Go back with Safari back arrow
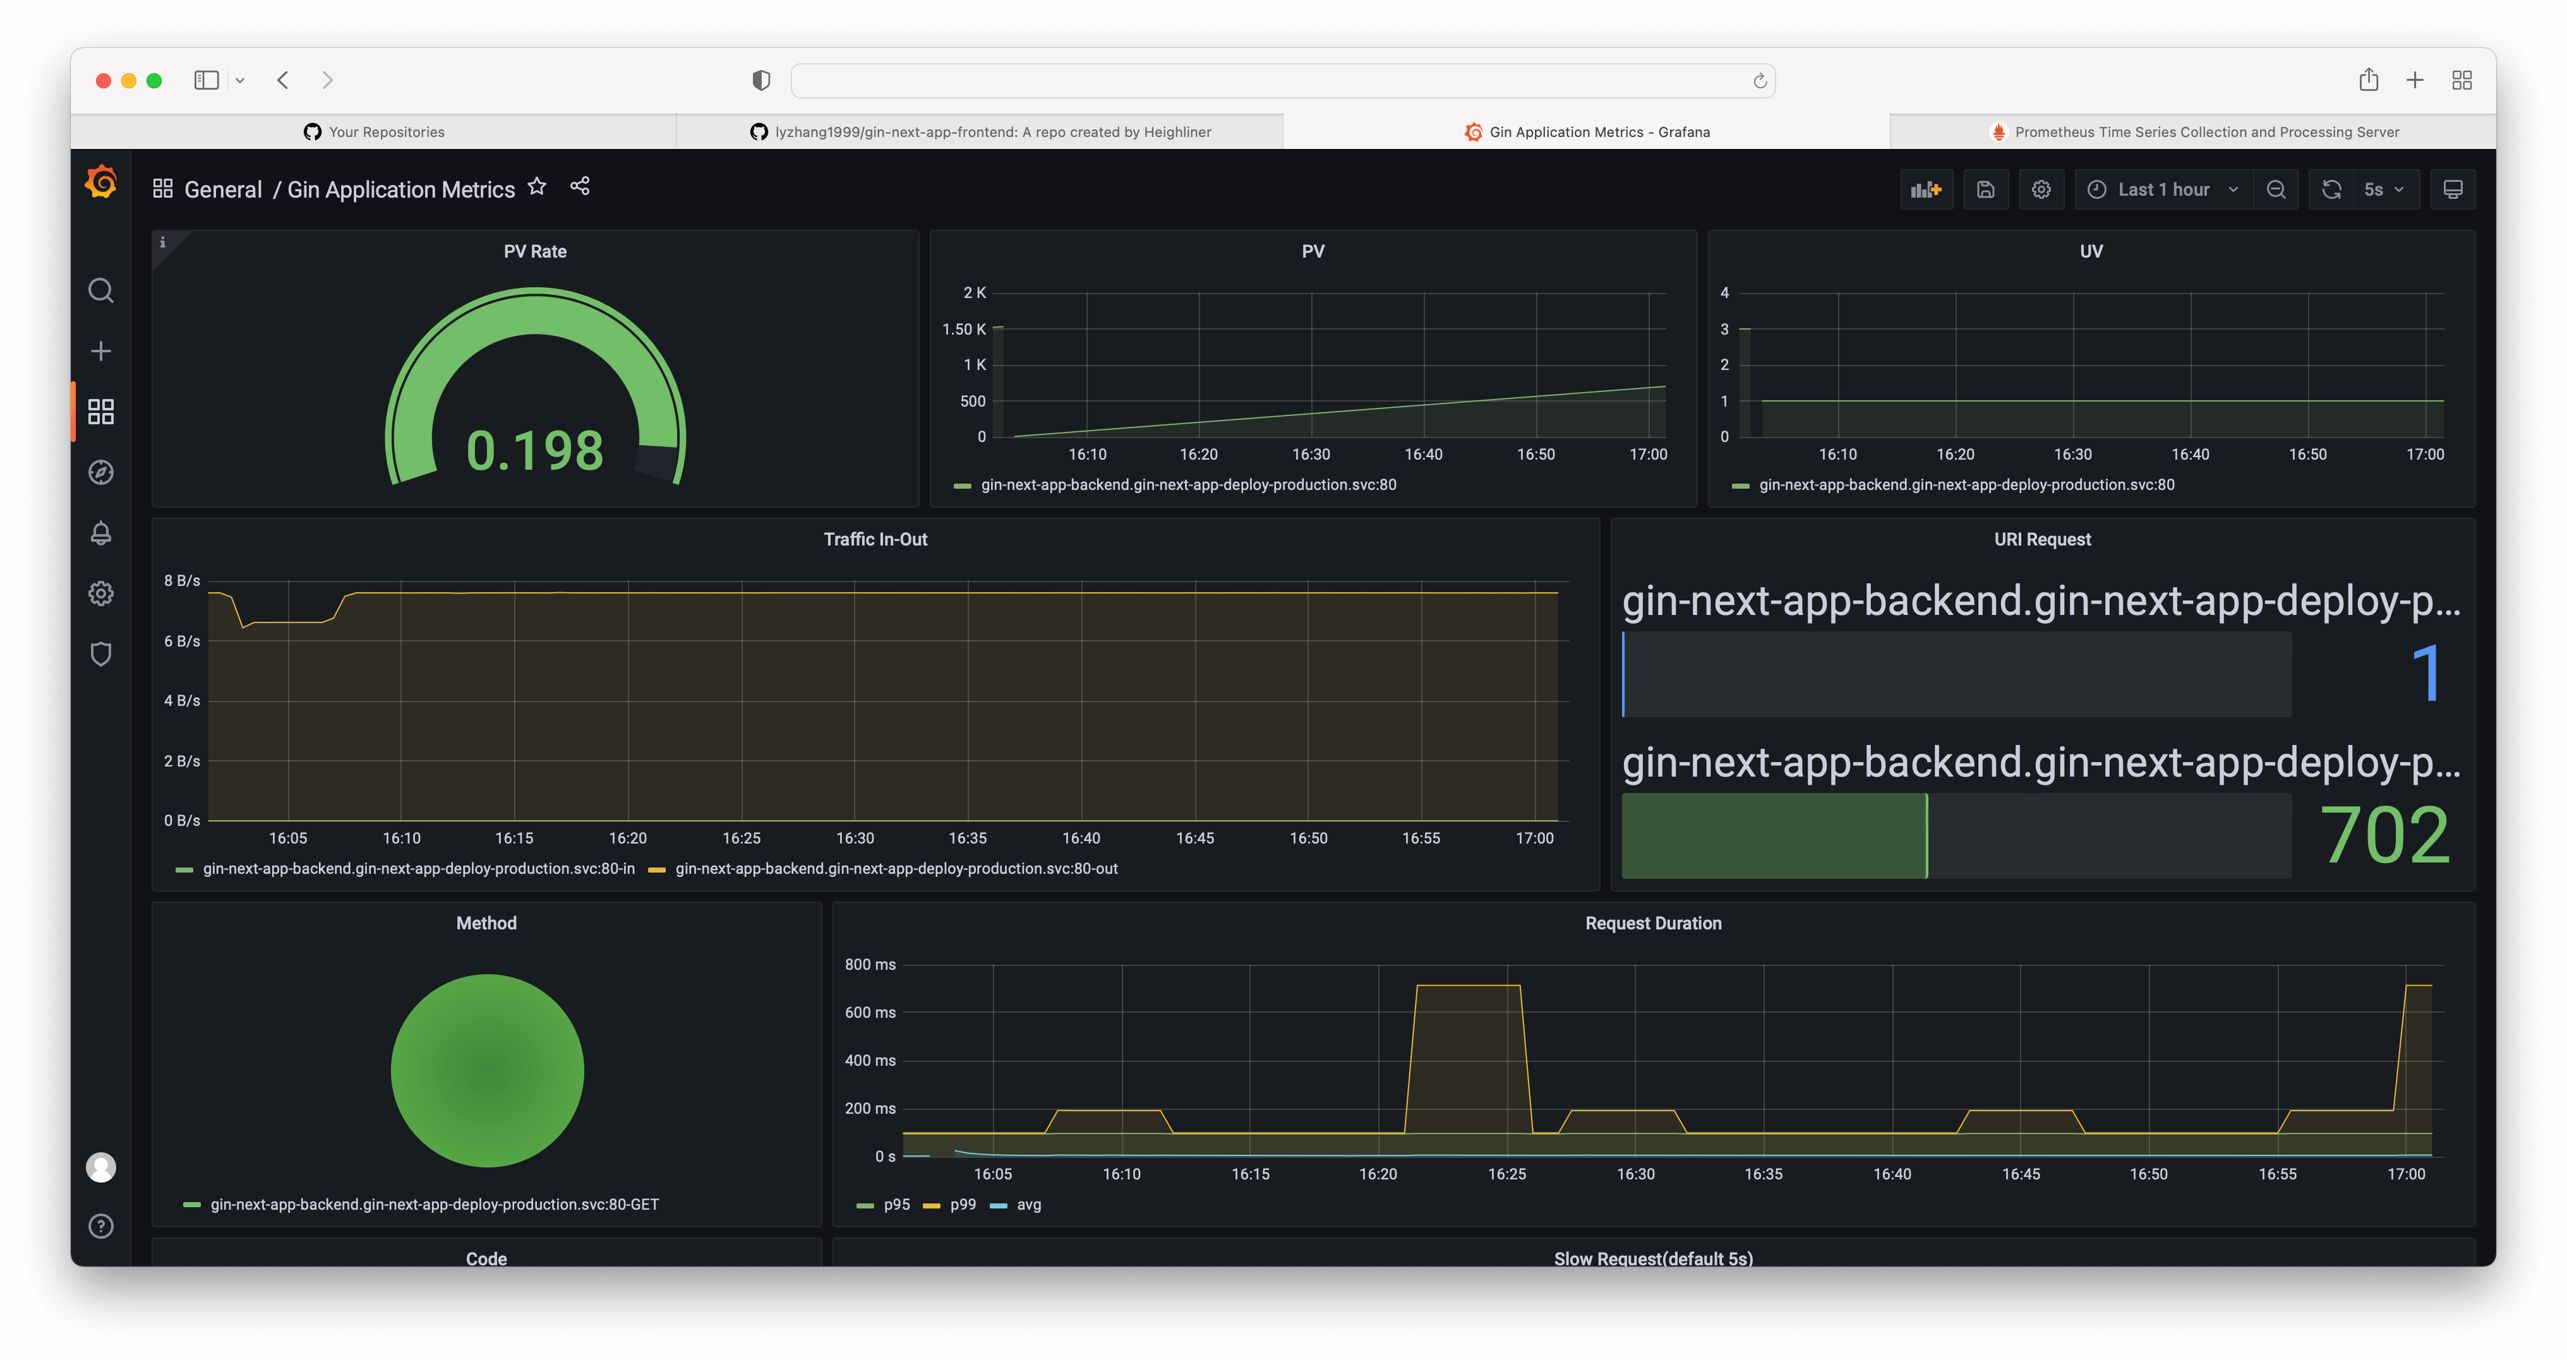The image size is (2567, 1360). pyautogui.click(x=283, y=80)
